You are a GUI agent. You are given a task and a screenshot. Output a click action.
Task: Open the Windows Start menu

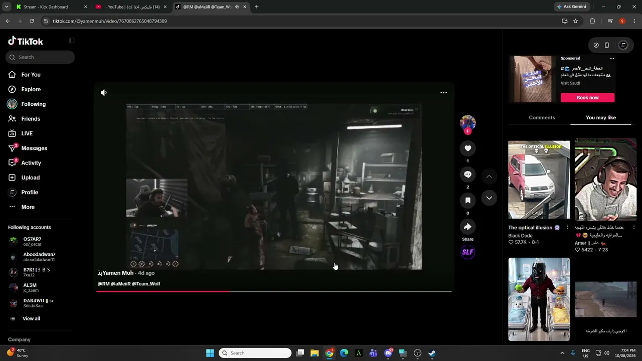tap(210, 353)
